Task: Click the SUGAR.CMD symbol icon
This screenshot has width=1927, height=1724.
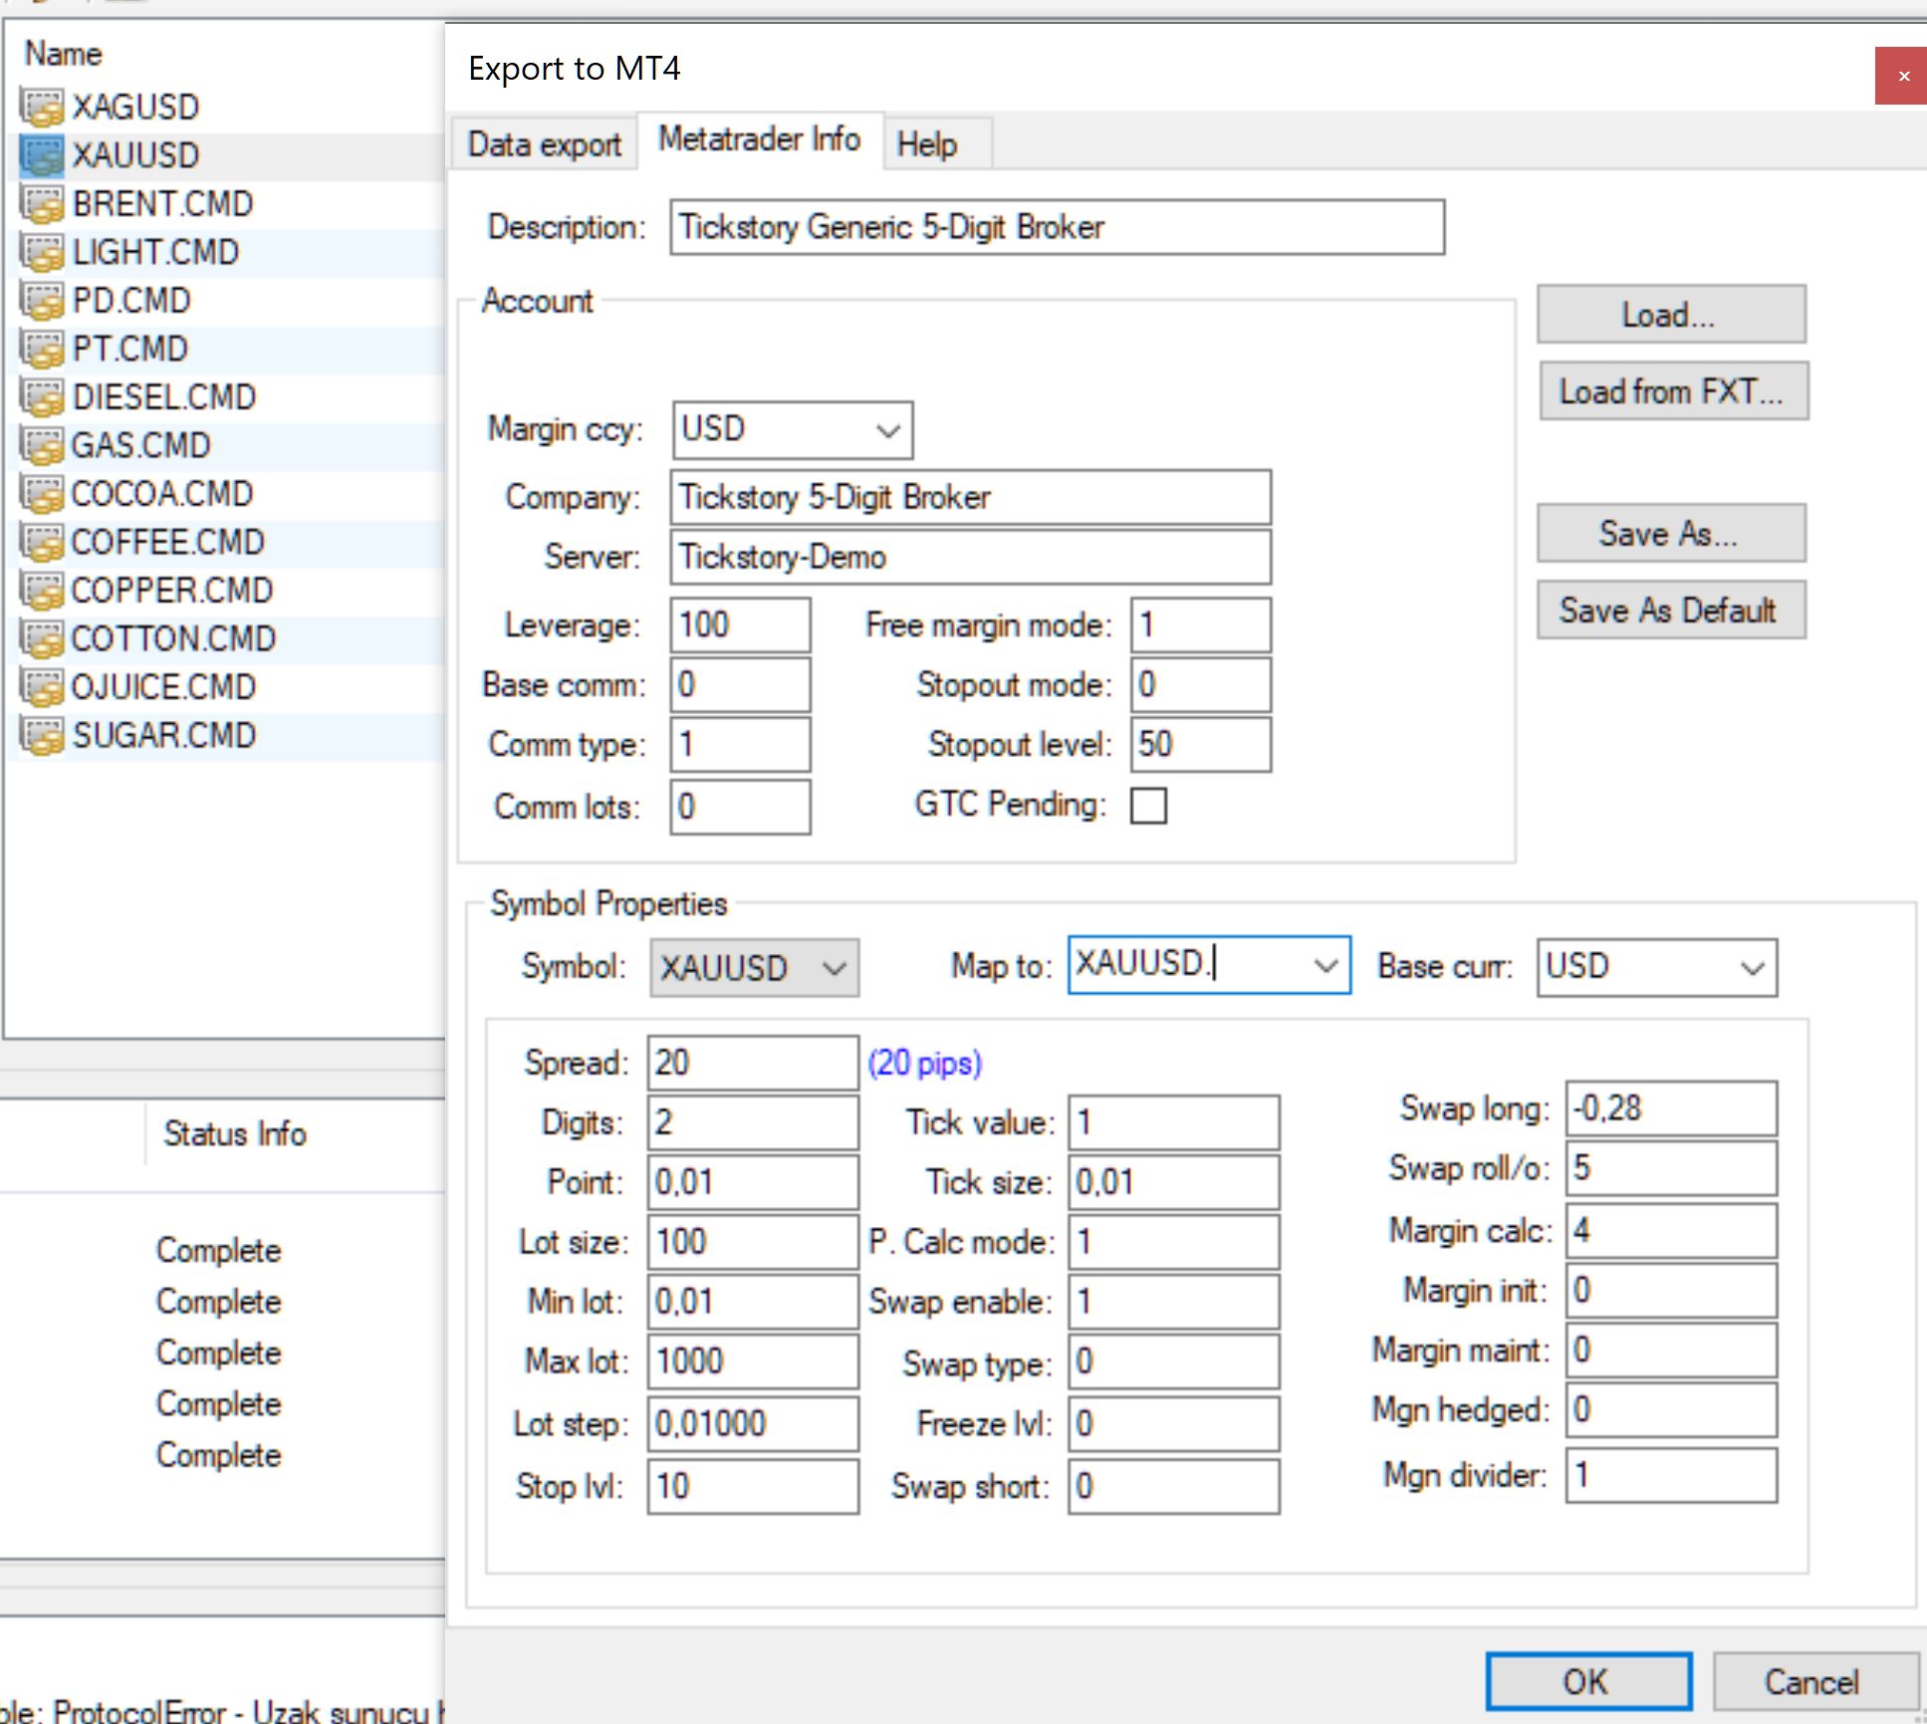Action: click(x=43, y=735)
